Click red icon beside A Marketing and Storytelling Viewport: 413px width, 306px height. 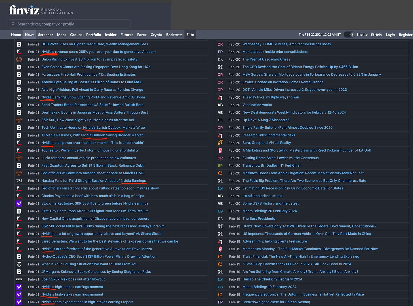[220, 150]
